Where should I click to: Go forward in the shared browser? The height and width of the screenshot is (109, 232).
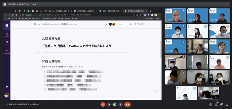point(9,15)
